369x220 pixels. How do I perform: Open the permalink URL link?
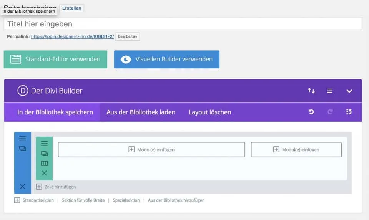tap(72, 37)
